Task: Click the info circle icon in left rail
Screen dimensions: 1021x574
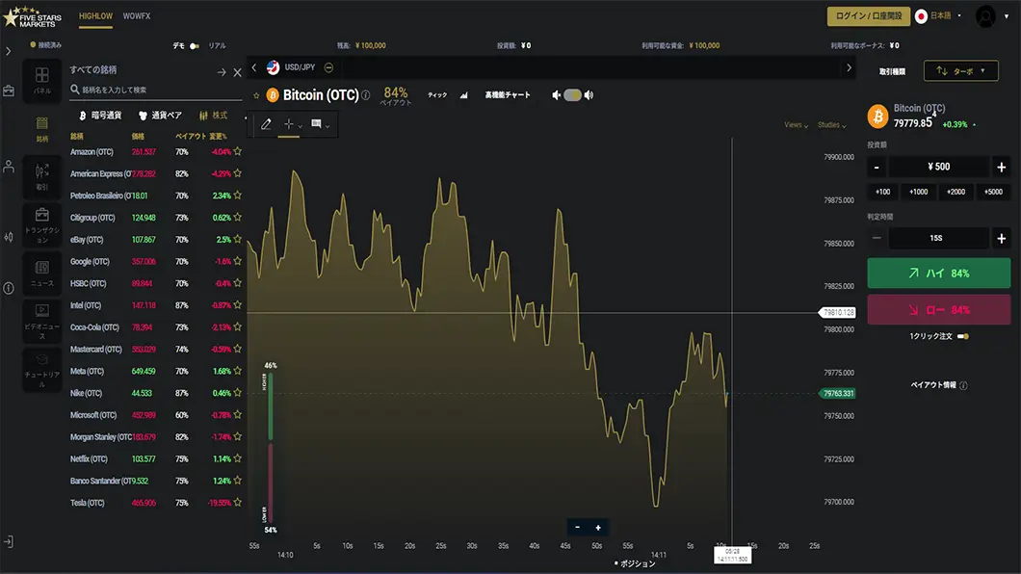Action: click(x=9, y=288)
